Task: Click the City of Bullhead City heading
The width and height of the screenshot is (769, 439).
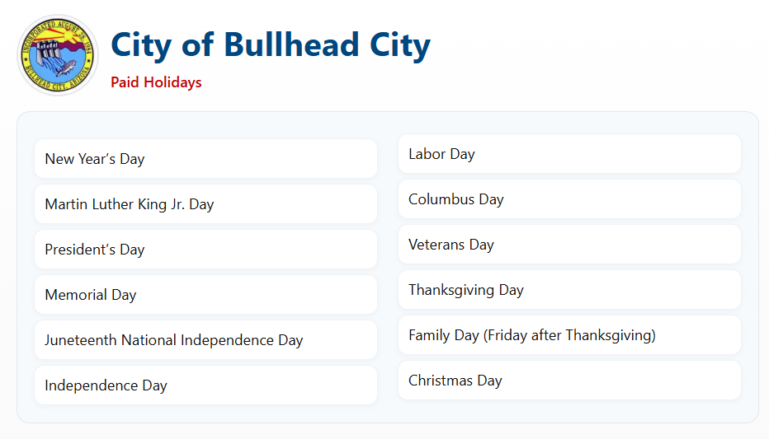Action: [x=271, y=45]
